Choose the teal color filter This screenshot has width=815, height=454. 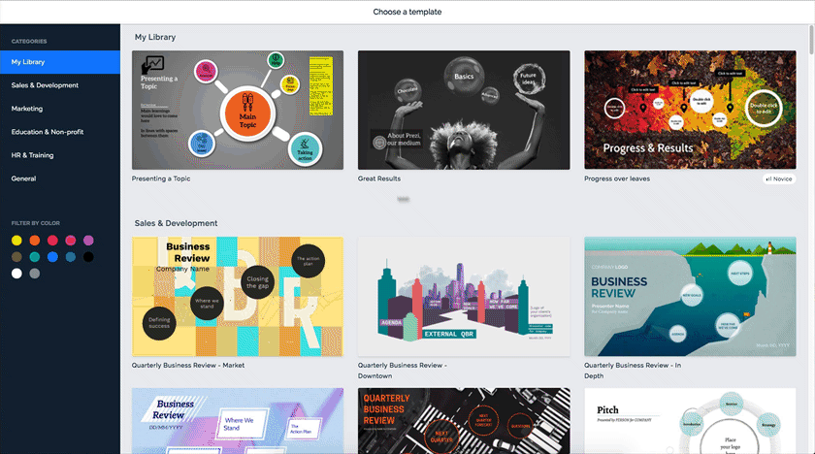tap(35, 257)
